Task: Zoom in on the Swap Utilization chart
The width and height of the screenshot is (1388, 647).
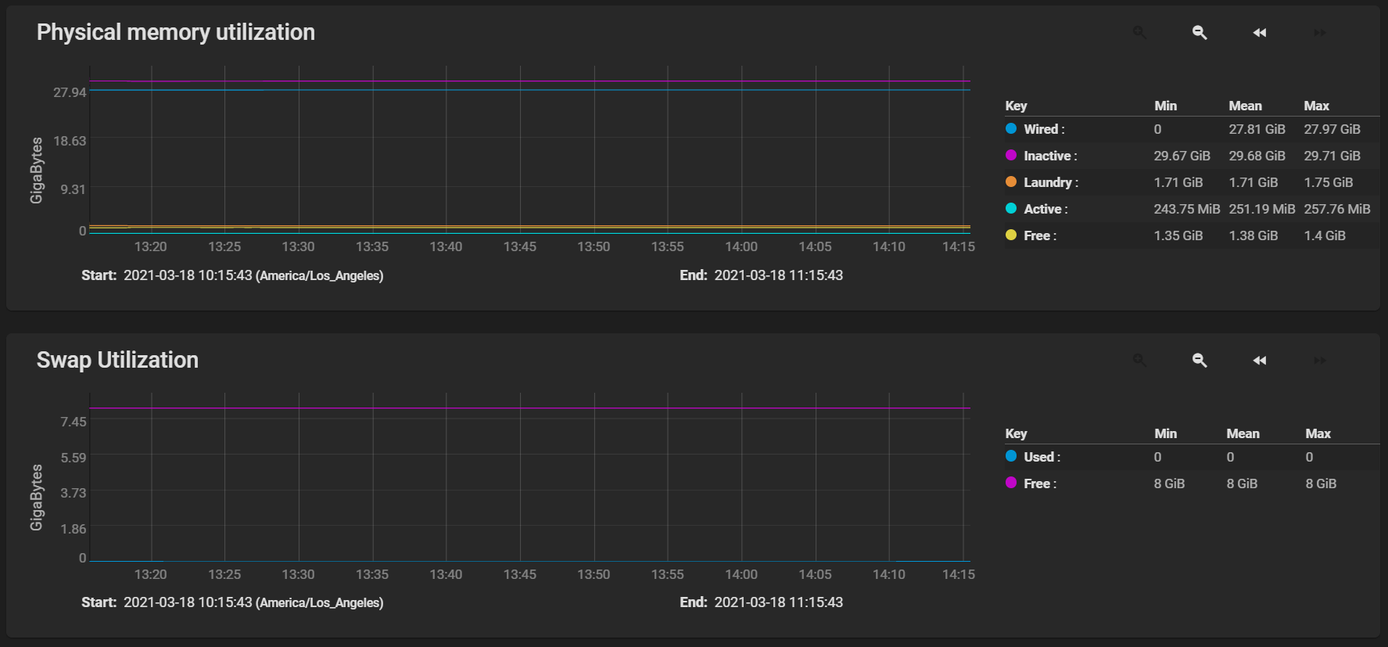Action: click(x=1139, y=360)
